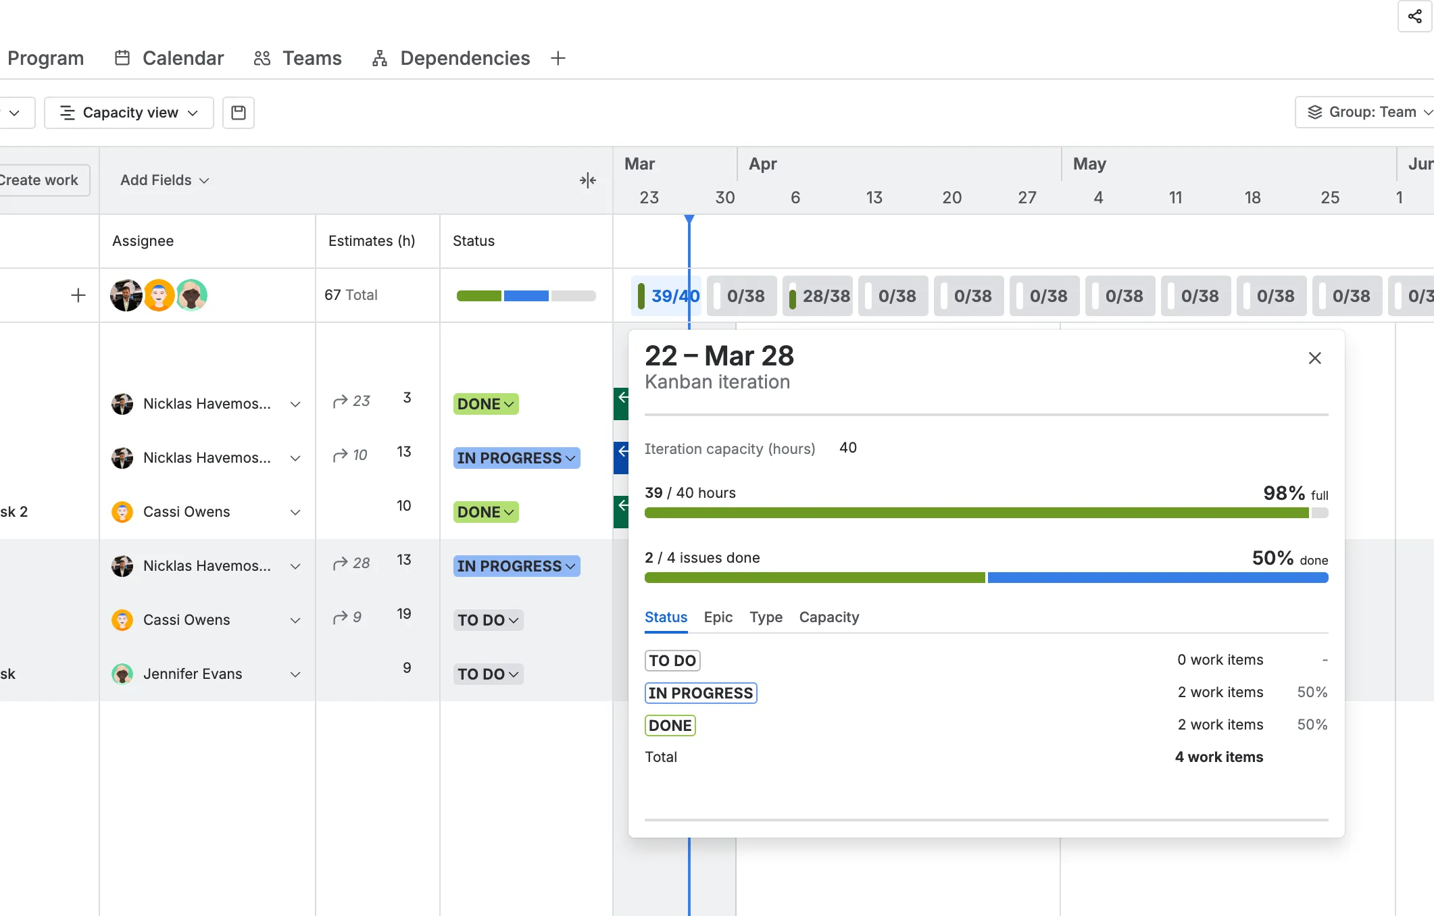Viewport: 1434px width, 916px height.
Task: Select the DONE status chip in popup
Action: pyautogui.click(x=670, y=725)
